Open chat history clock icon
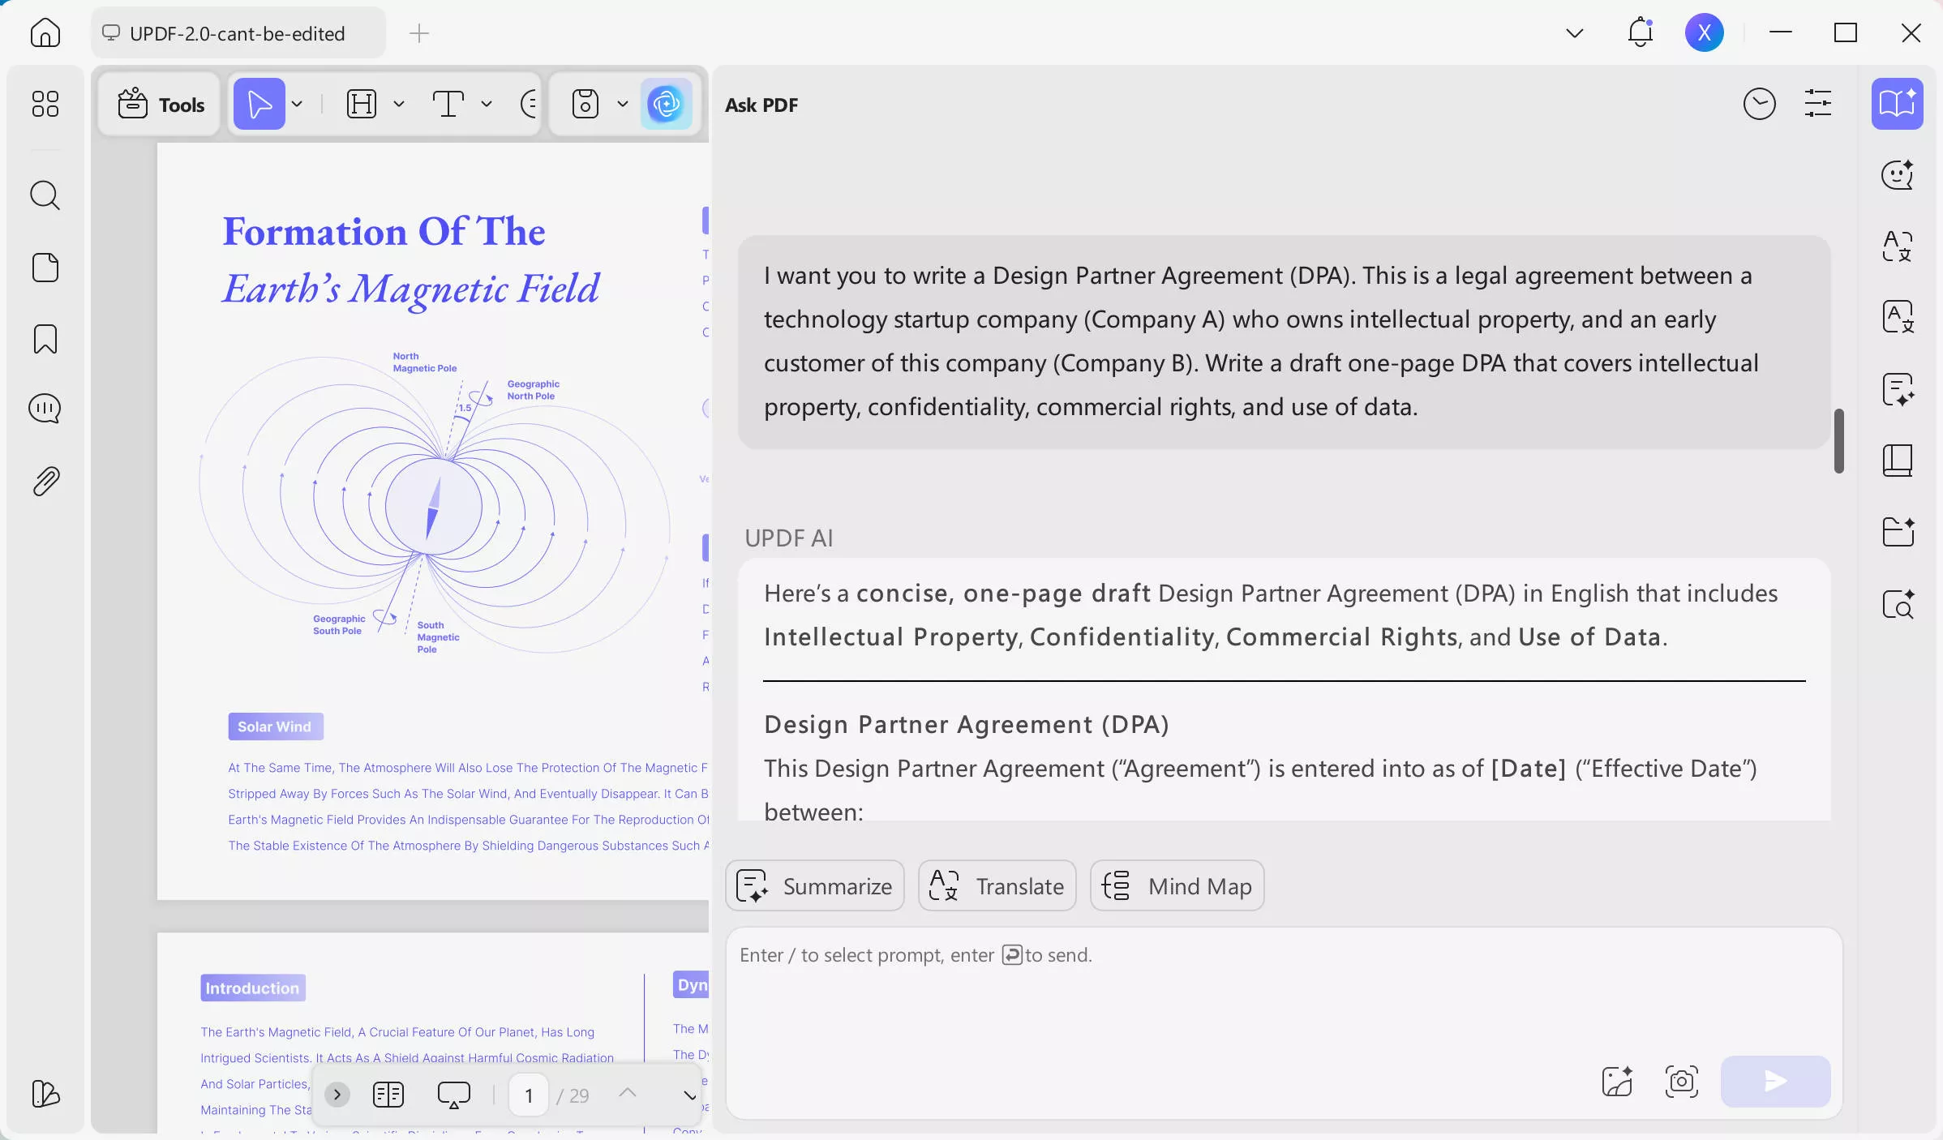 pyautogui.click(x=1759, y=104)
